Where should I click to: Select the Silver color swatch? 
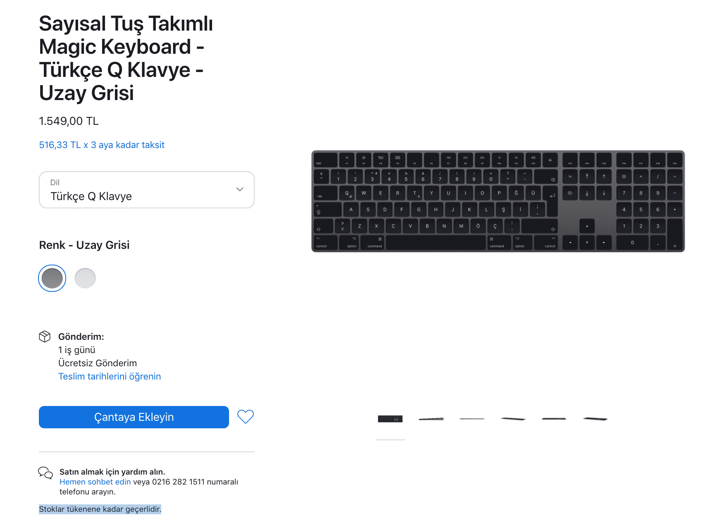pos(85,278)
